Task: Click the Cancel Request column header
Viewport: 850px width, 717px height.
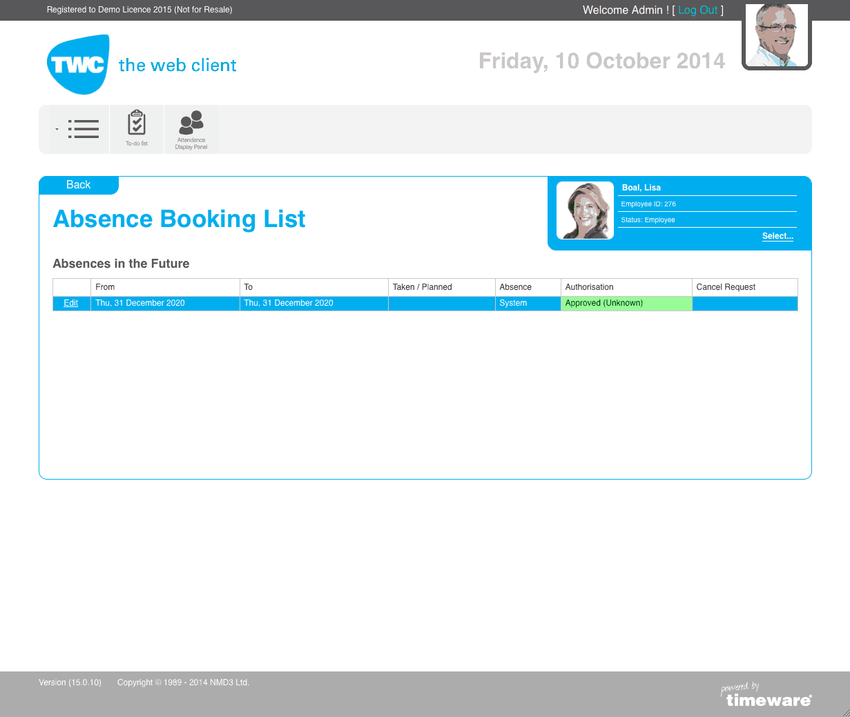Action: [745, 287]
